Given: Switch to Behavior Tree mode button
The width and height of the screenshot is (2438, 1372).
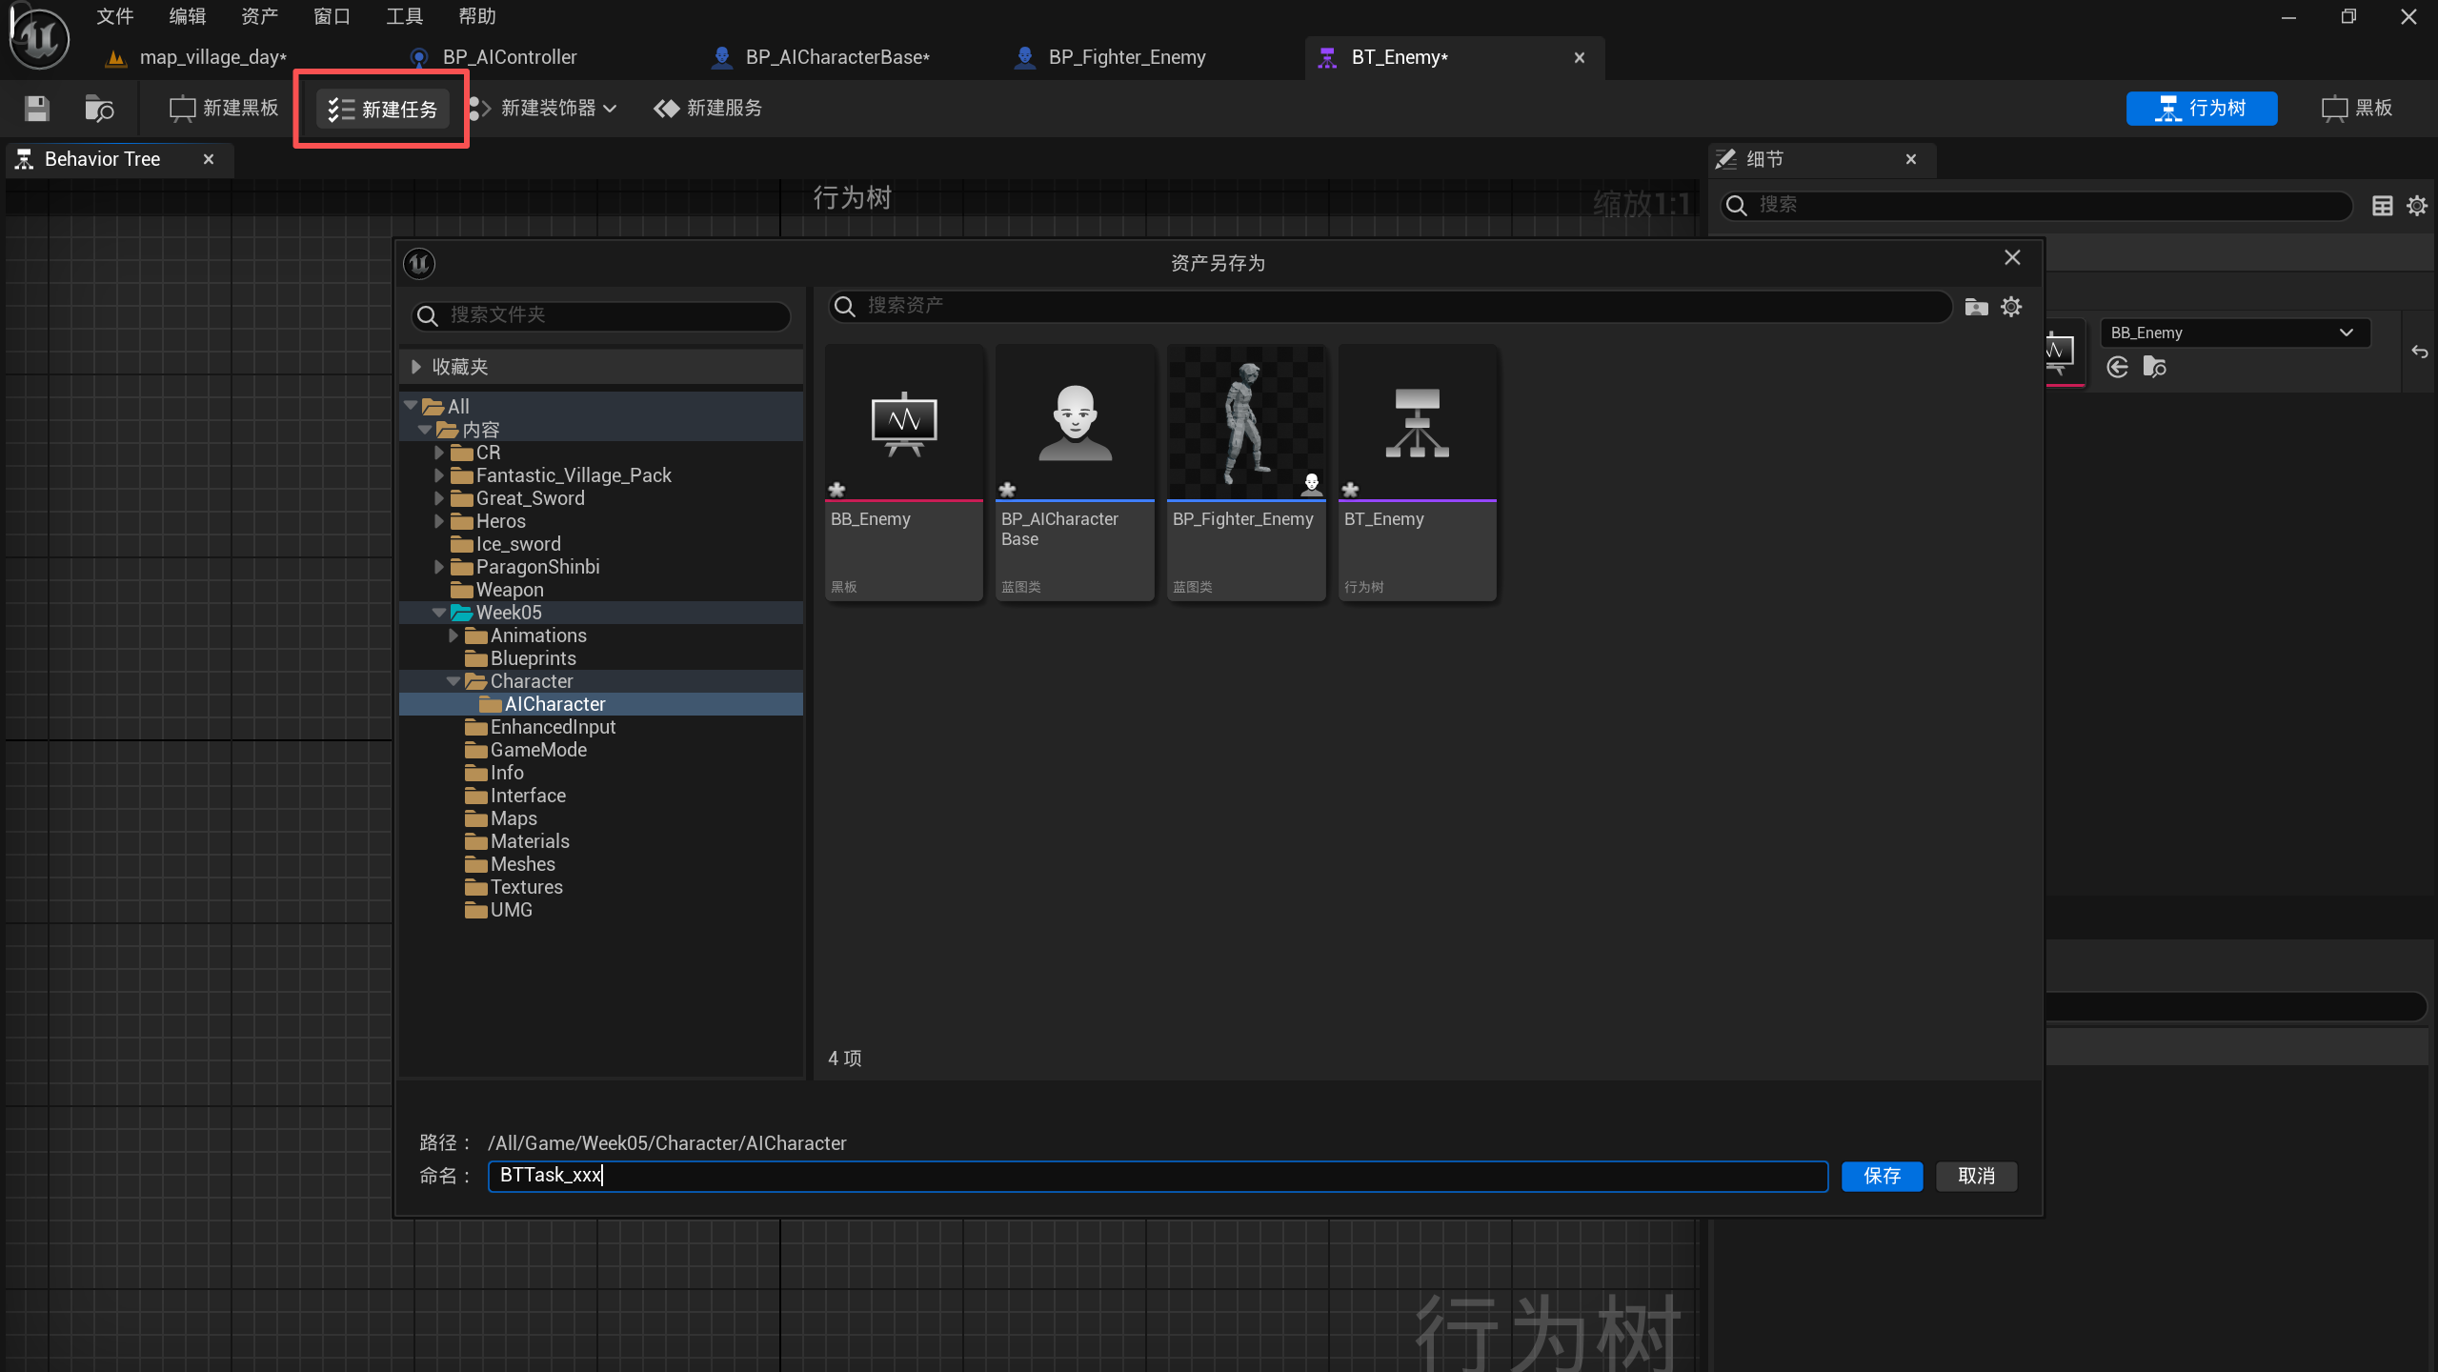Looking at the screenshot, I should 2201,109.
